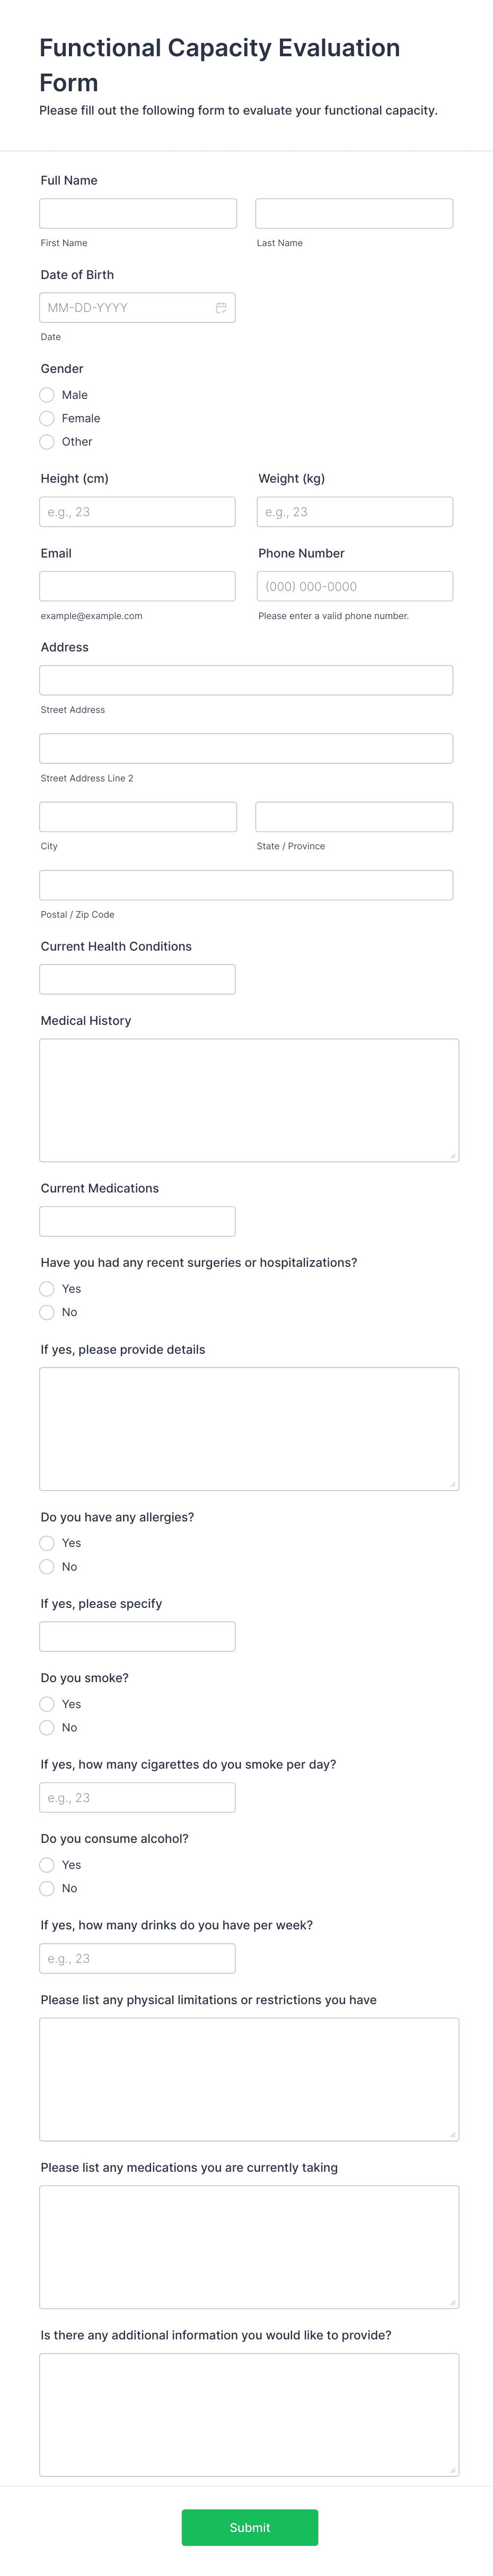Click the Postal / Zip Code field
The image size is (493, 2576).
(246, 884)
